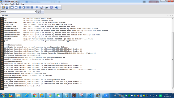Open the View menu
The width and height of the screenshot is (174, 98).
7,4
